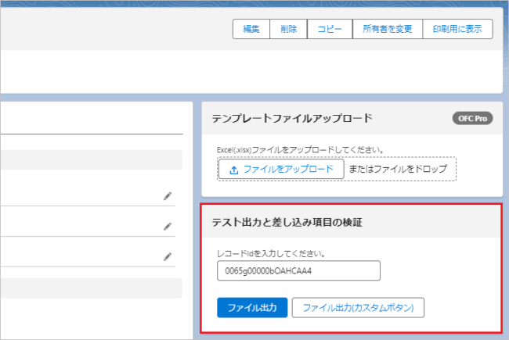Screen dimensions: 509x340
Task: Select the コピー button
Action: (330, 29)
